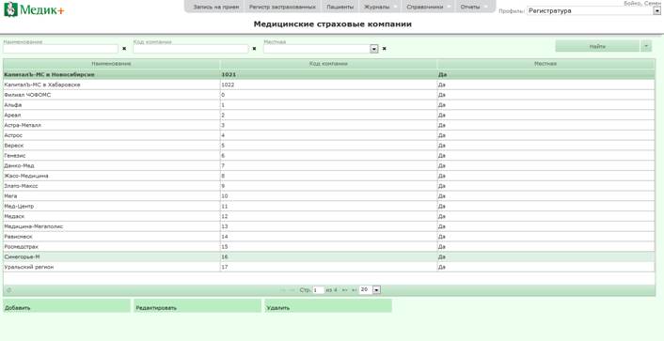Image resolution: width=664 pixels, height=341 pixels.
Task: Click company code 1021 cell
Action: (x=328, y=74)
